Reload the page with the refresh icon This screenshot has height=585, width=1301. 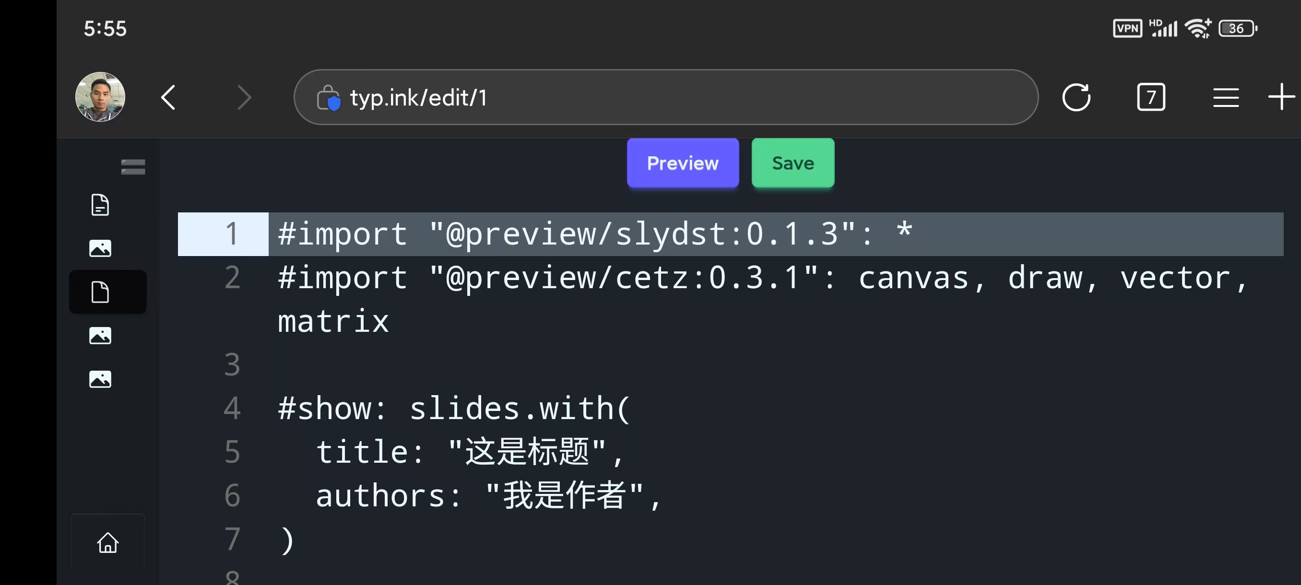click(1076, 97)
